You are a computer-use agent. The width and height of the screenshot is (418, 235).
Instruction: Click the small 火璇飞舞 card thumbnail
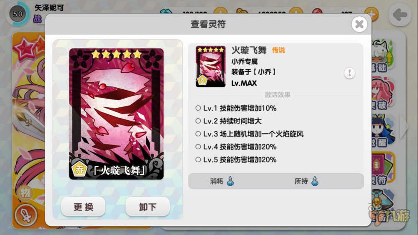point(211,66)
